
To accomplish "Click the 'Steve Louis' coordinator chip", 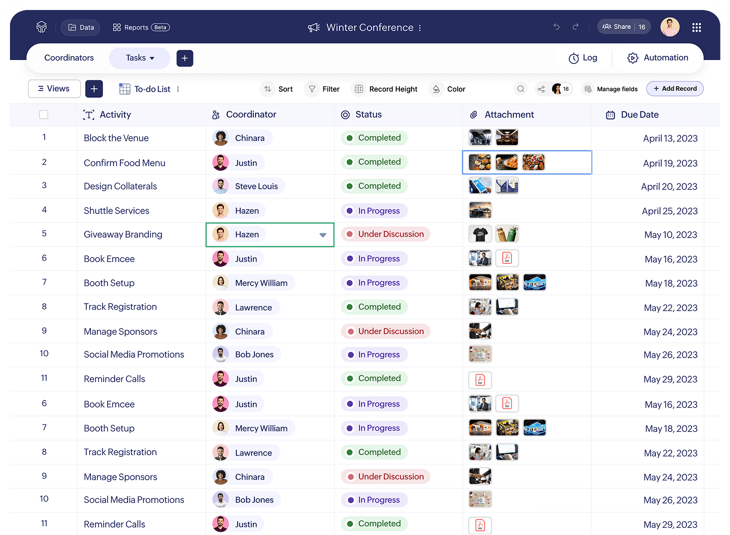I will (x=249, y=186).
